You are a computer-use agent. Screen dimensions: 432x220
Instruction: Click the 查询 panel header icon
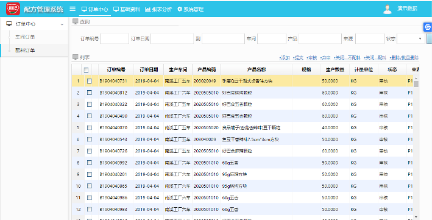tap(75, 21)
